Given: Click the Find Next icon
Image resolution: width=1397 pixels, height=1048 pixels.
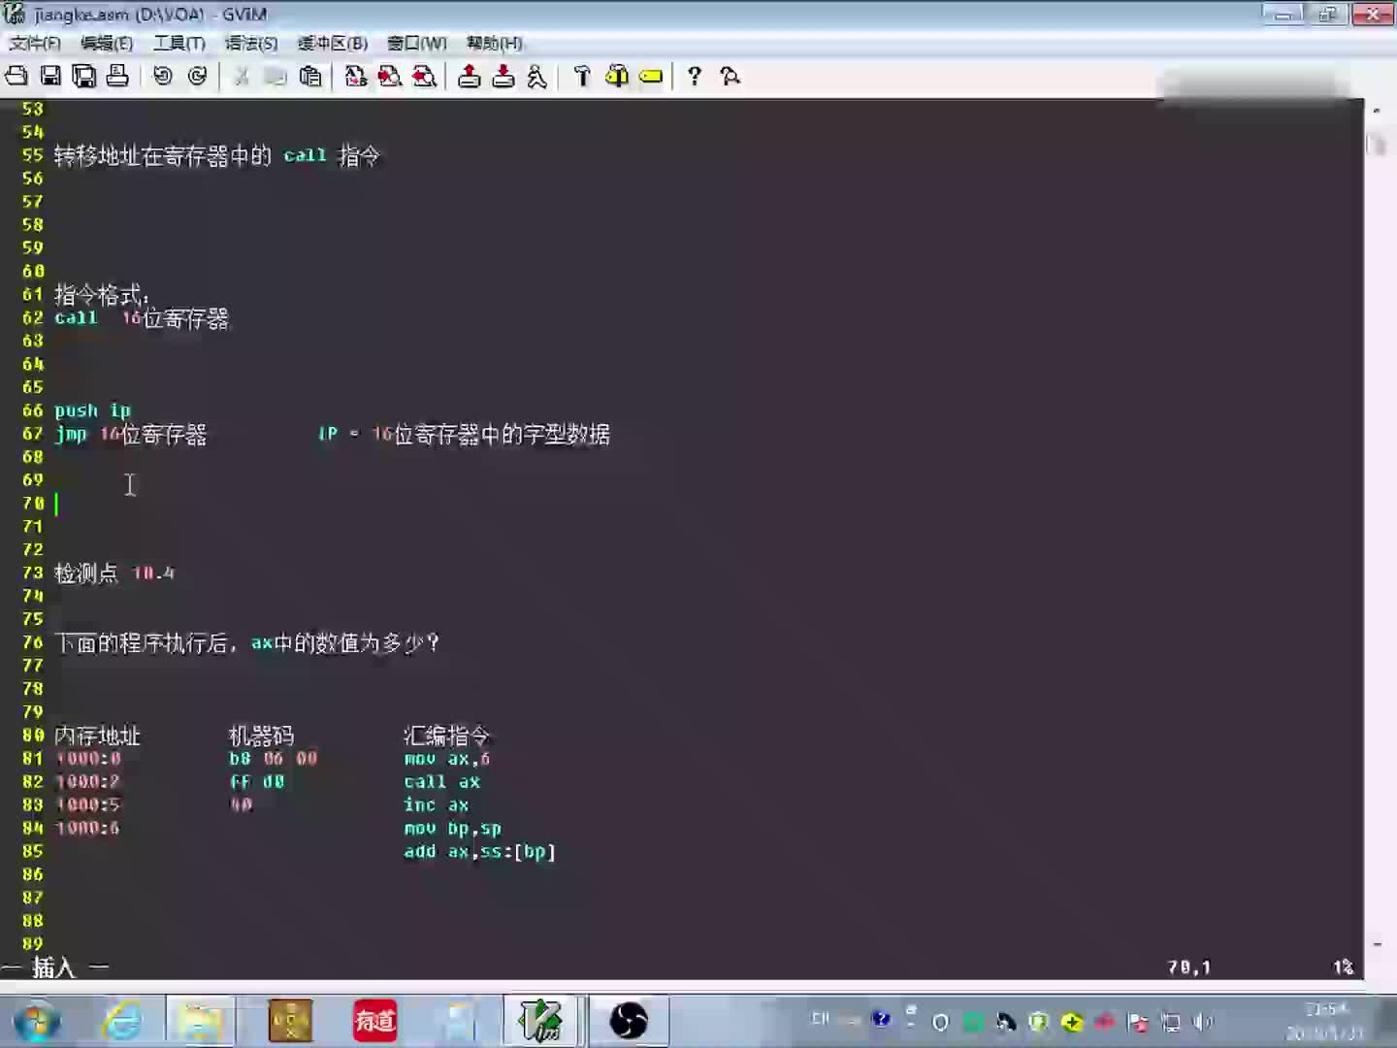Looking at the screenshot, I should (390, 76).
